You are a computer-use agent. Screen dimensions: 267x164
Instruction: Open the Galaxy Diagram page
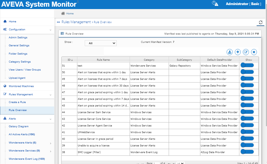coord(19,126)
